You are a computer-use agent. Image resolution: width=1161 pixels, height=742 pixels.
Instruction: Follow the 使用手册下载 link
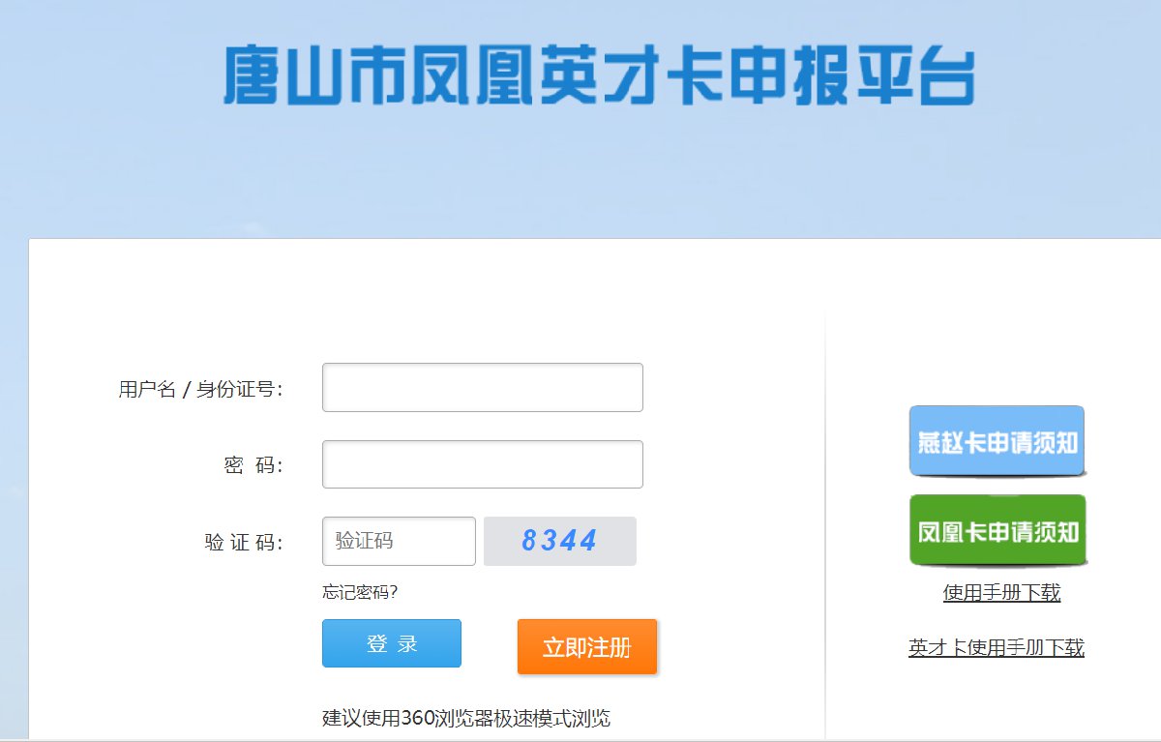[1001, 592]
